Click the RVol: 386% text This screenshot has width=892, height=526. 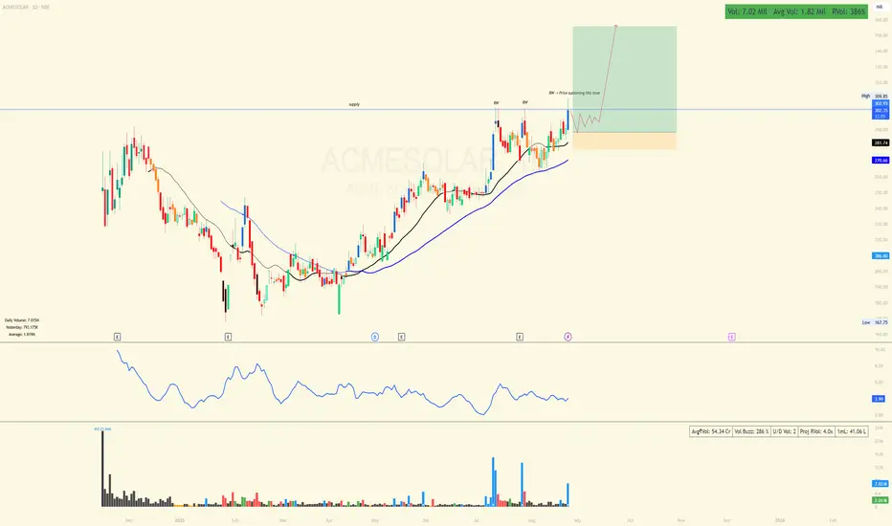pyautogui.click(x=849, y=11)
